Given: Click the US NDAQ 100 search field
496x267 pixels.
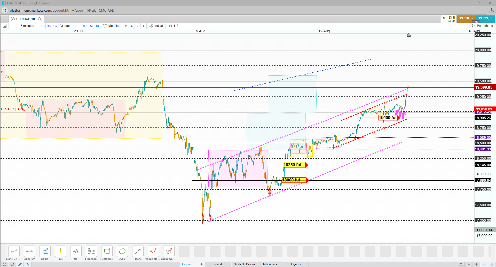Looking at the screenshot, I should click(26, 19).
